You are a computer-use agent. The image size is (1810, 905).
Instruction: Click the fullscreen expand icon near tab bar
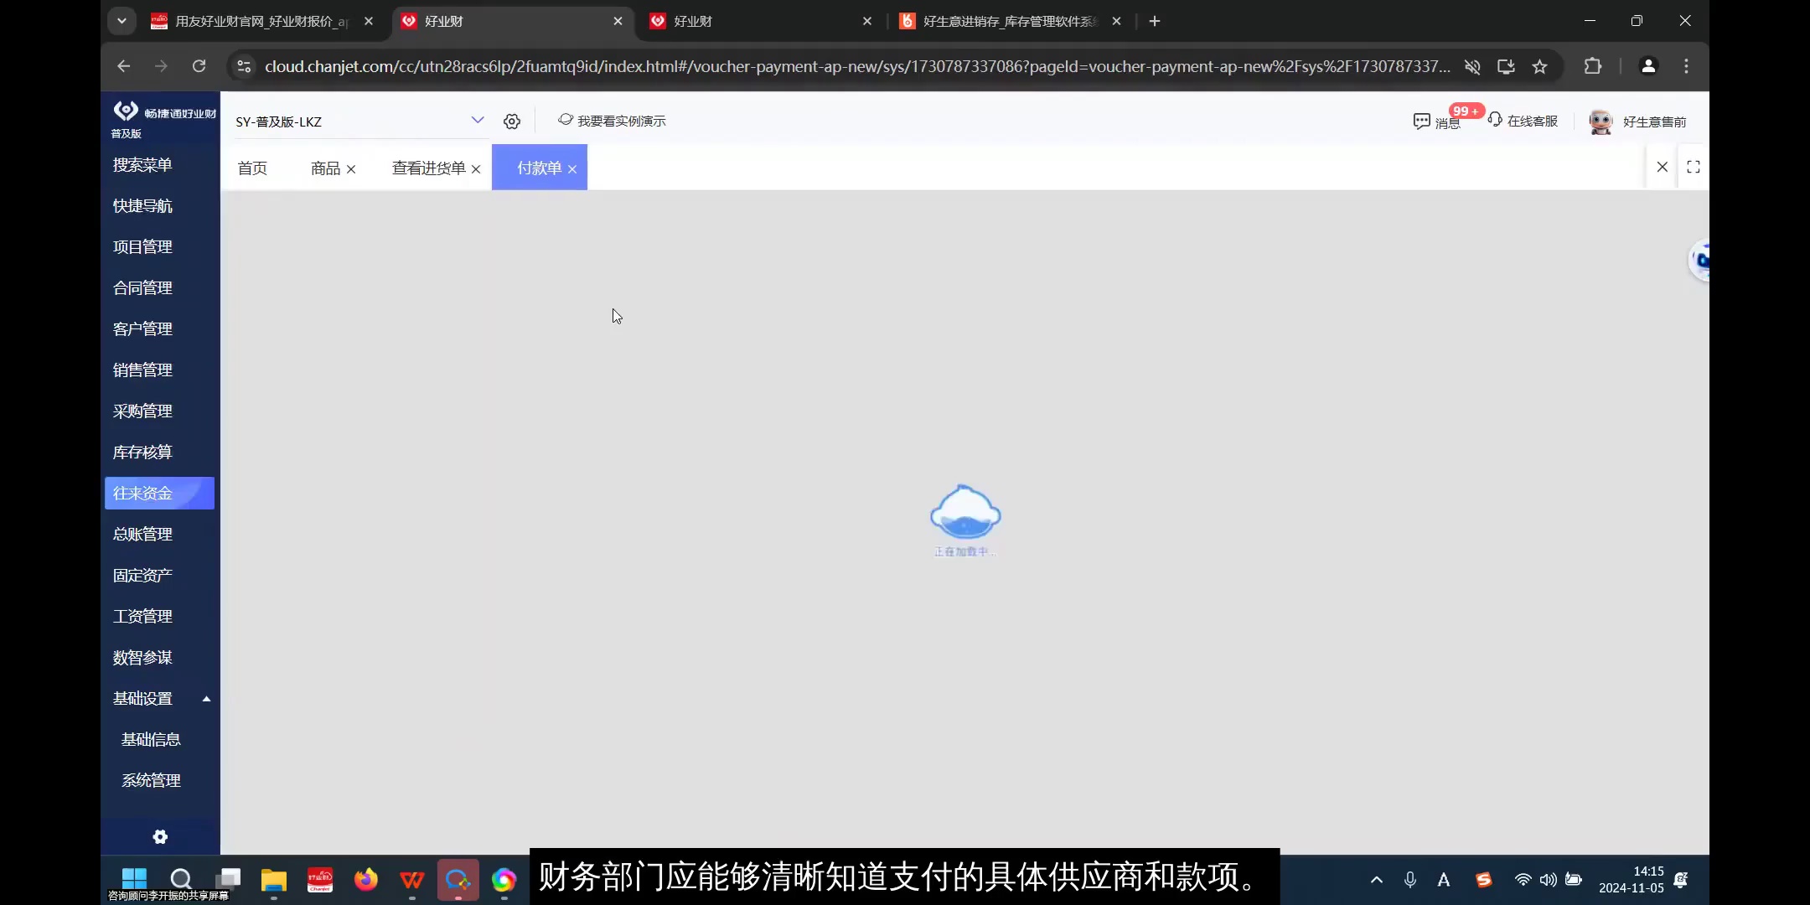point(1694,167)
